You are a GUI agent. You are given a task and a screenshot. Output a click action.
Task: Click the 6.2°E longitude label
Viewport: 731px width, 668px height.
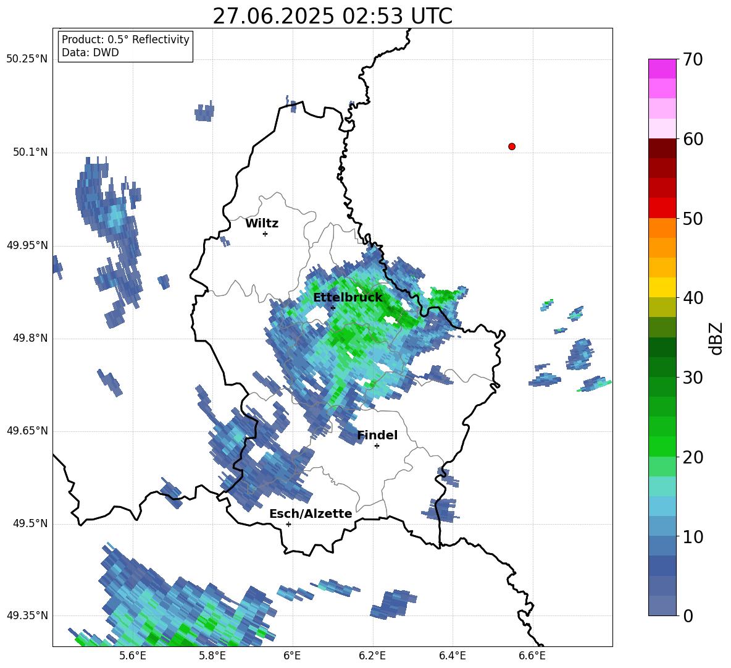pyautogui.click(x=372, y=656)
